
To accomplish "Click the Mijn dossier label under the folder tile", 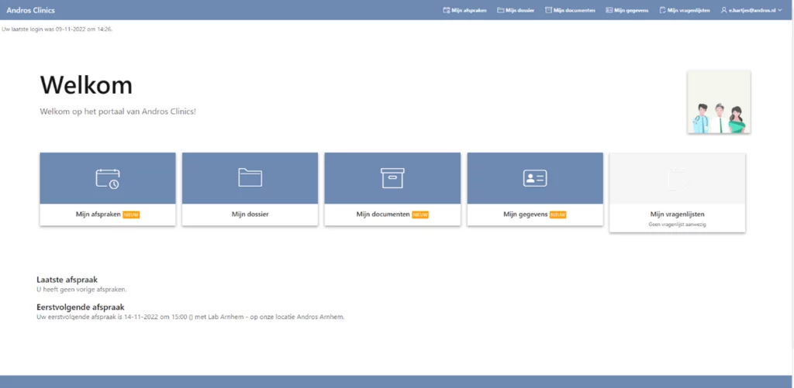I will coord(250,214).
